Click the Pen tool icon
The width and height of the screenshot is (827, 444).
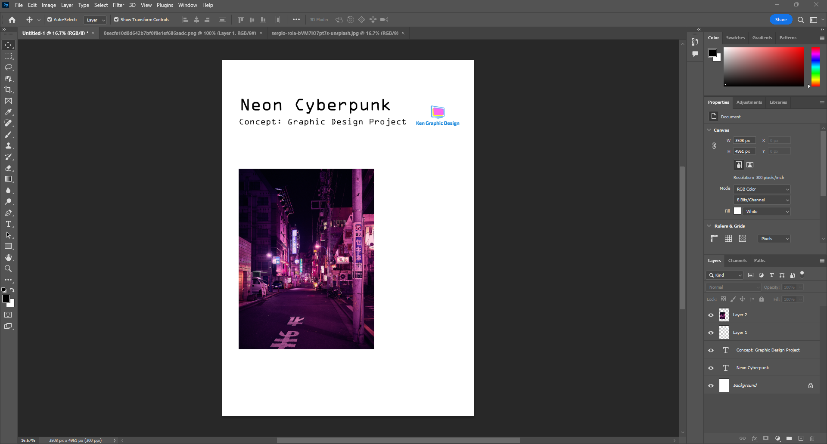(8, 213)
